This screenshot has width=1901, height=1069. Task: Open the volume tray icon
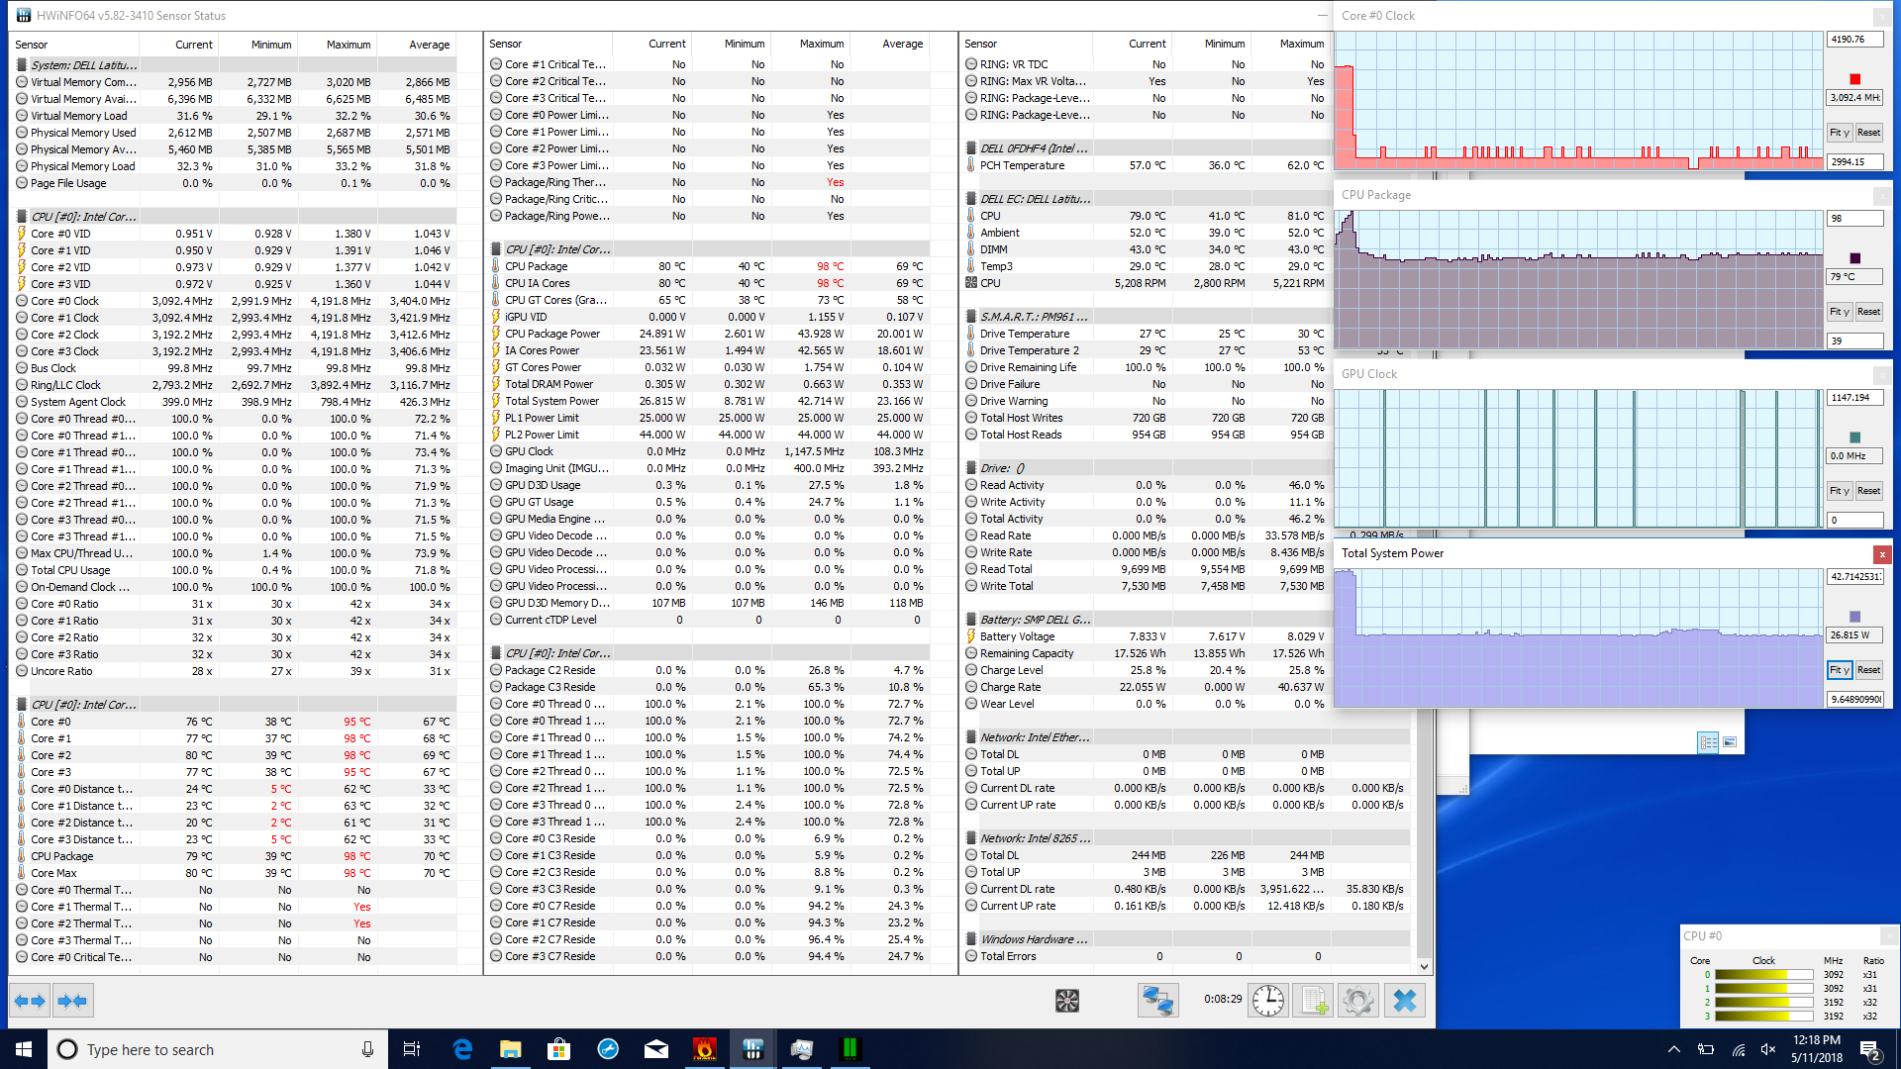1768,1049
